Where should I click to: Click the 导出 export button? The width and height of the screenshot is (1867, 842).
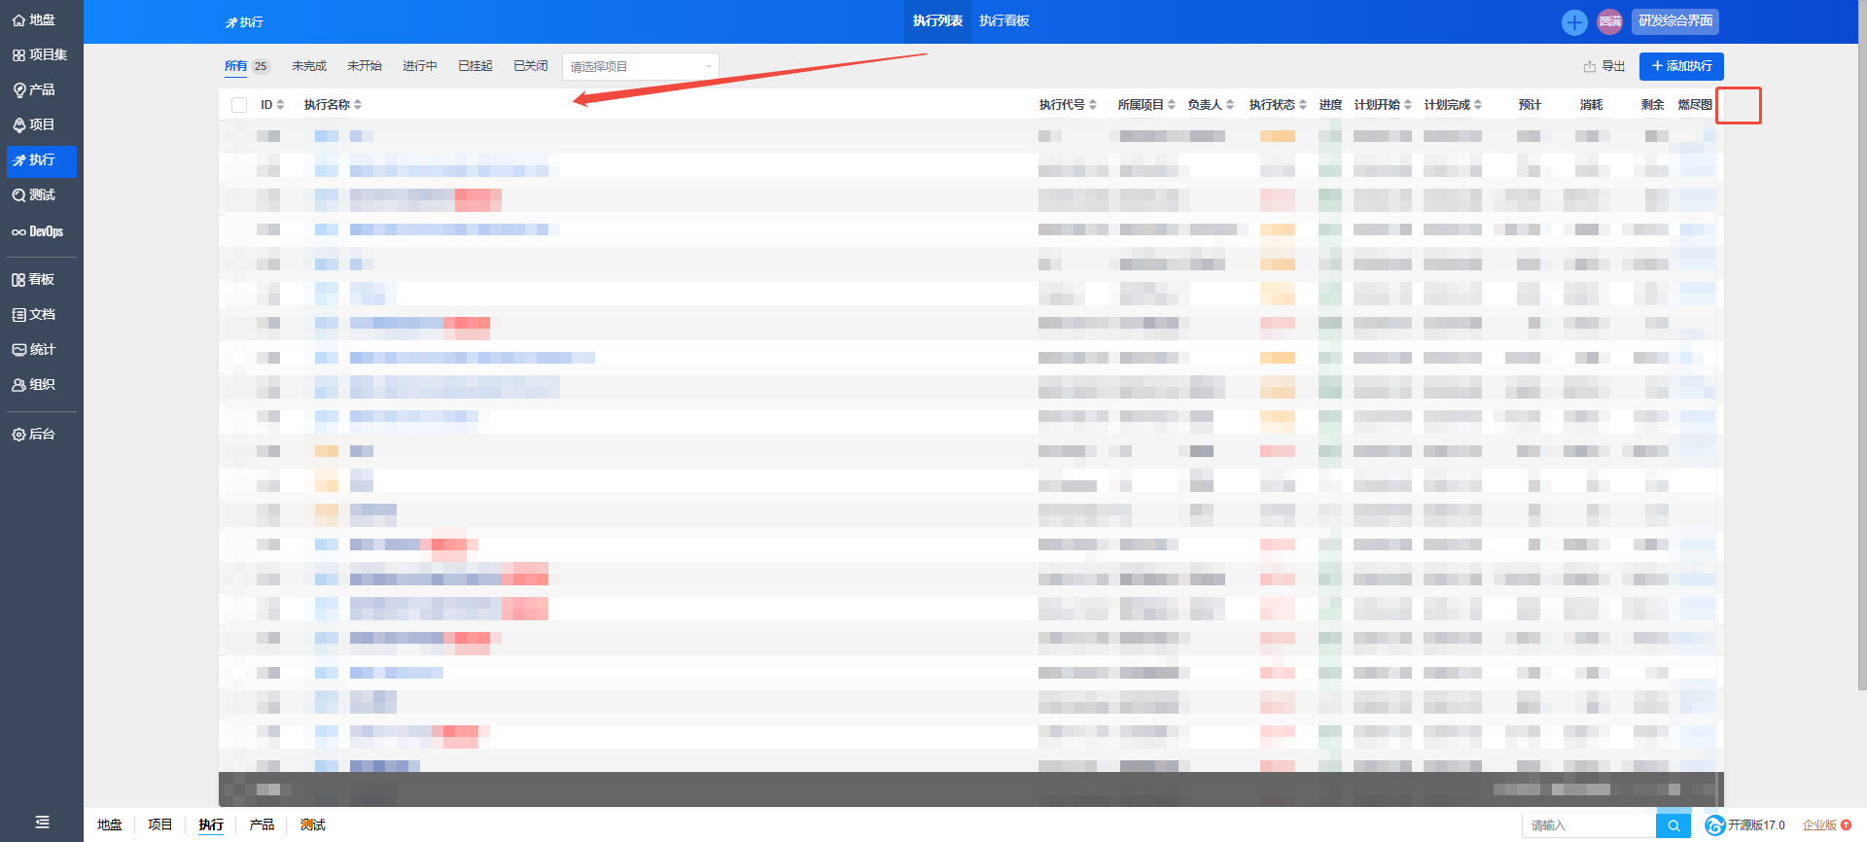pos(1604,66)
